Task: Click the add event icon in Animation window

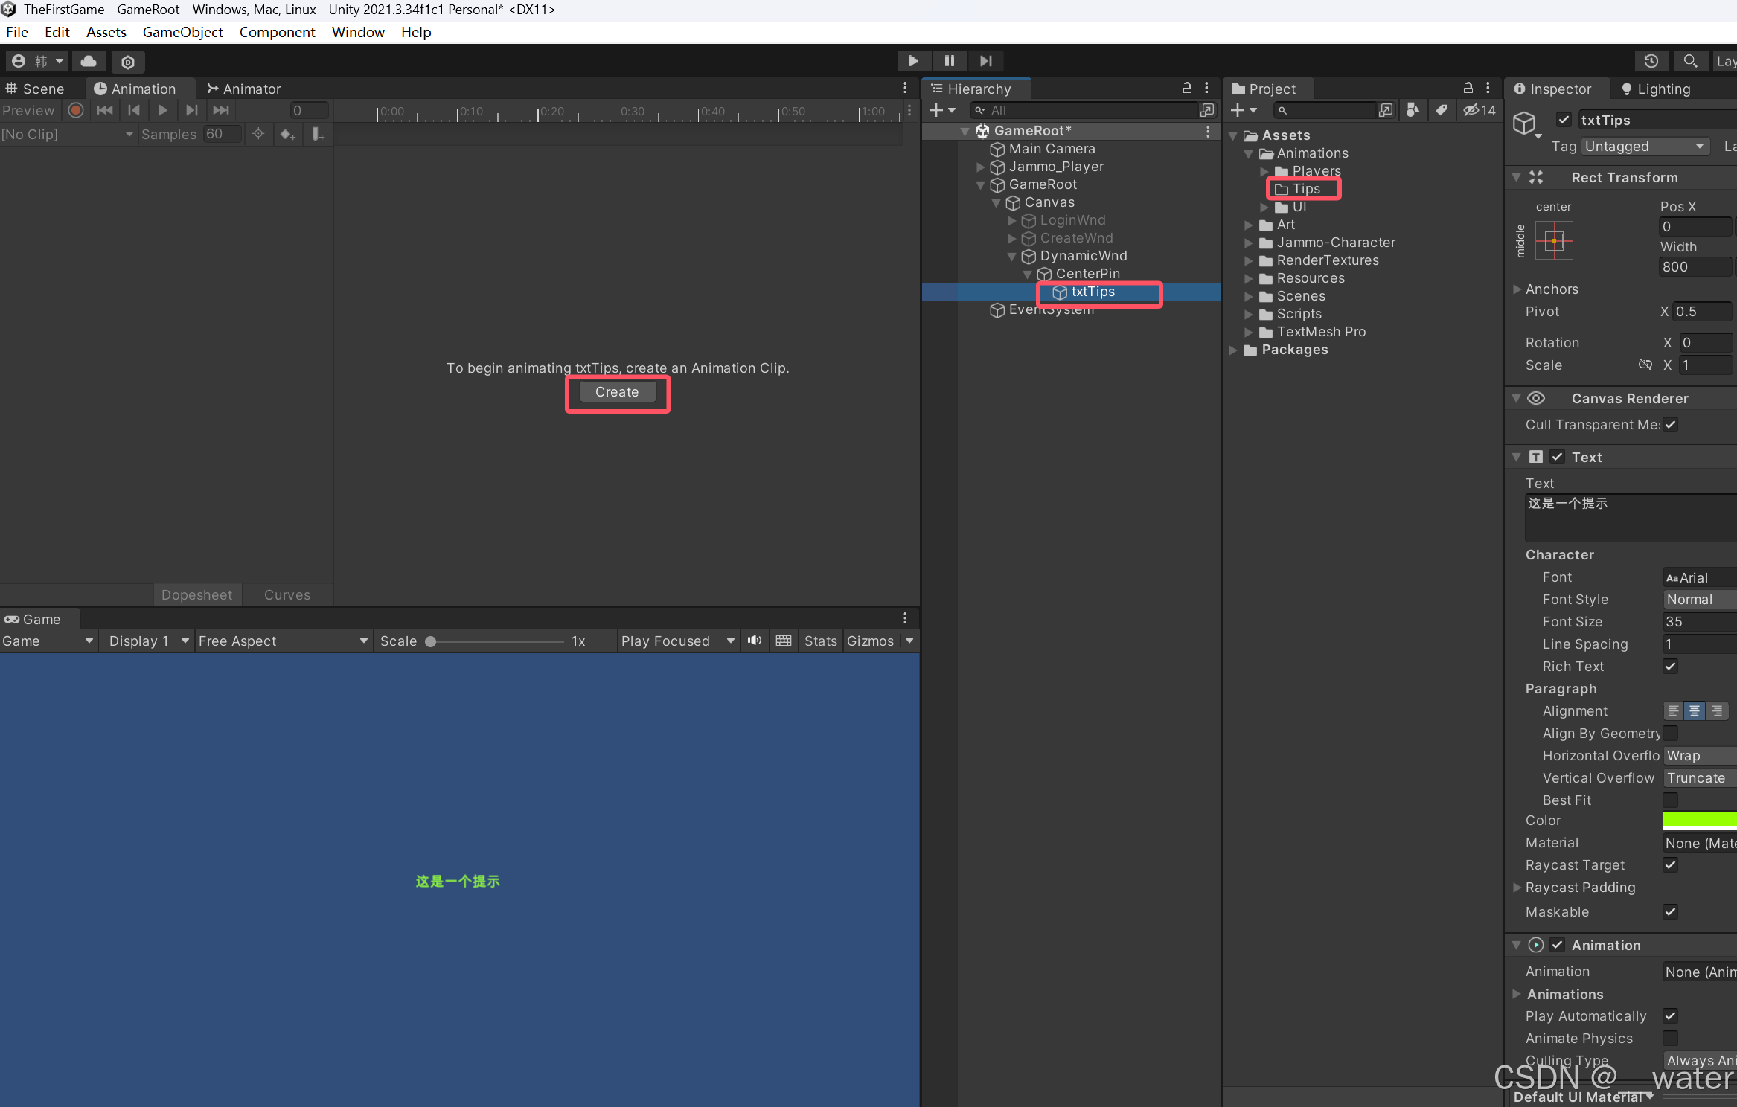Action: click(x=318, y=135)
